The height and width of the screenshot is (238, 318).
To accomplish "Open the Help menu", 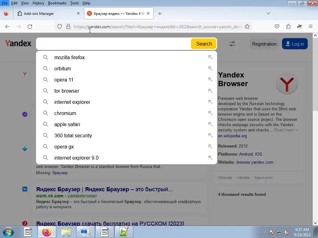I will [x=86, y=3].
